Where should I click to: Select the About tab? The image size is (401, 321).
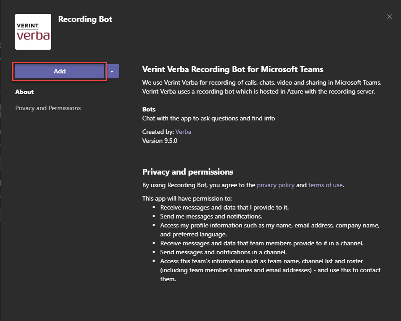[x=25, y=92]
